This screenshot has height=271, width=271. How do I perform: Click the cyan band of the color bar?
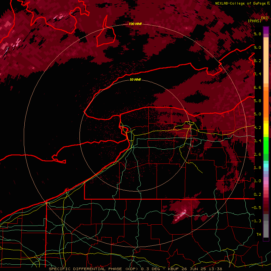(266, 166)
